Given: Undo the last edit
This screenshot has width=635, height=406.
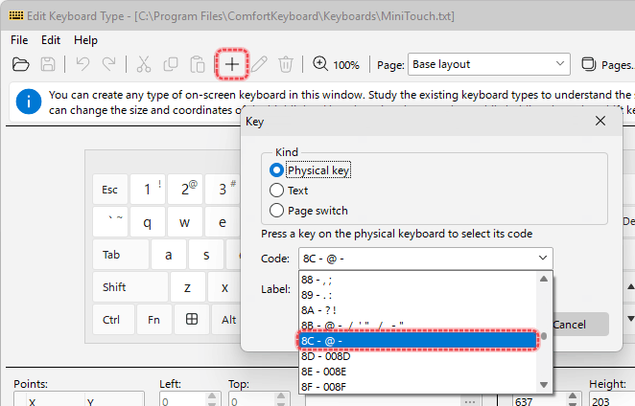Looking at the screenshot, I should (83, 64).
